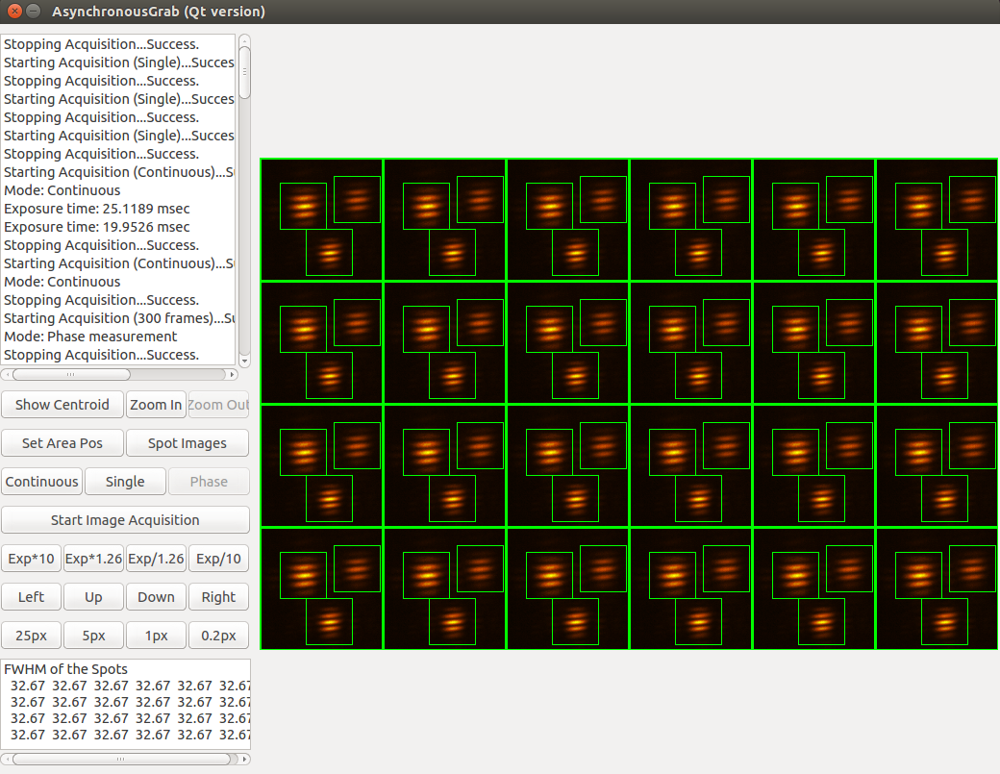Screen dimensions: 1000x774
Task: Click the Set Area Pos button
Action: click(62, 443)
